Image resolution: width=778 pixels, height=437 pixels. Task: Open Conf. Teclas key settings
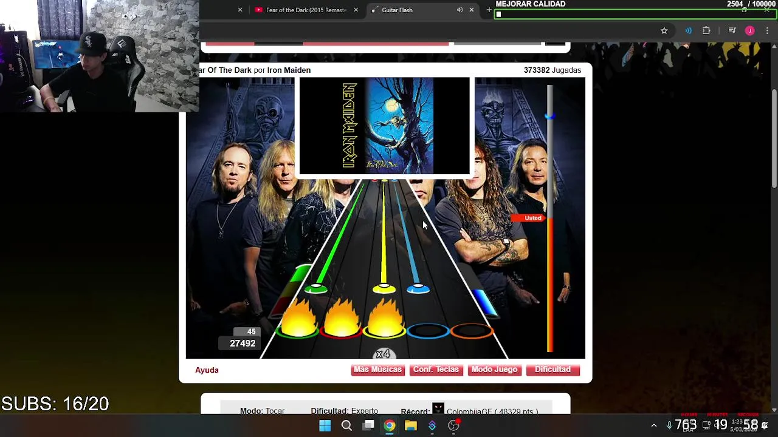(x=436, y=370)
